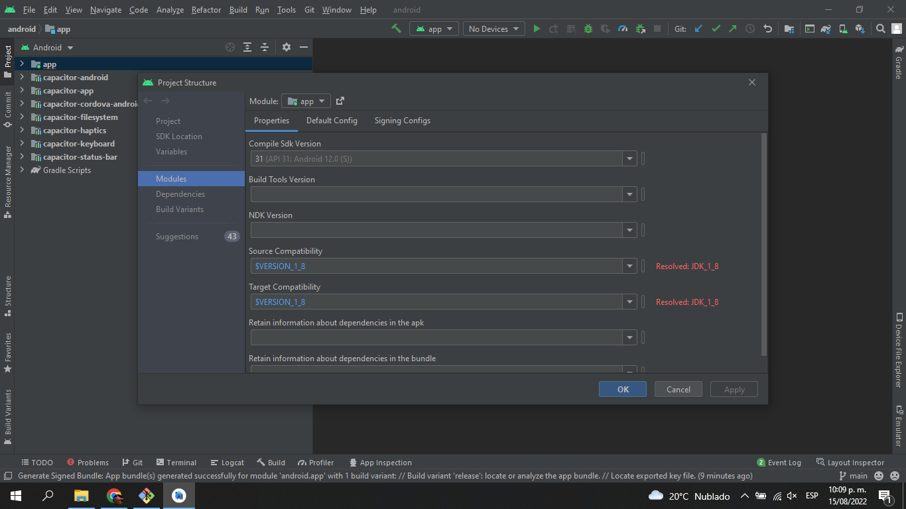Open the NDK Version dropdown
The image size is (906, 509).
pyautogui.click(x=630, y=230)
